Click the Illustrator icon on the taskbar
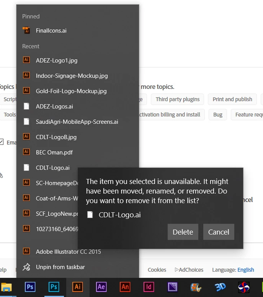 coord(78,287)
